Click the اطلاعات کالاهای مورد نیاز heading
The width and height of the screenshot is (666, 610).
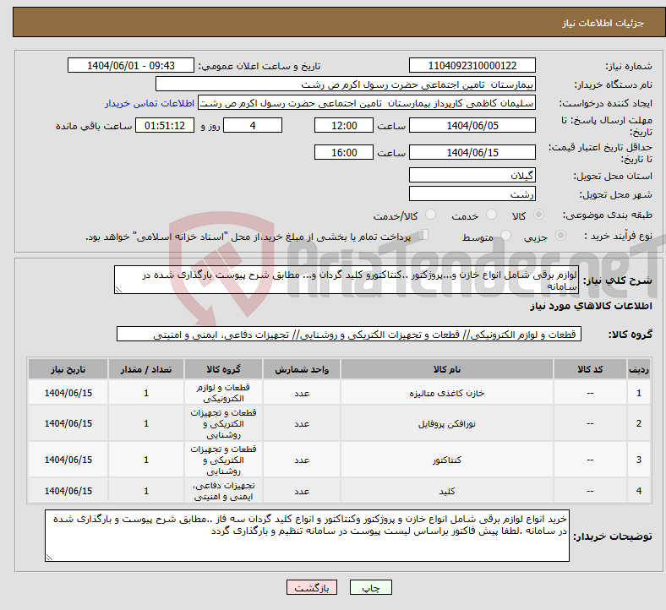[591, 306]
